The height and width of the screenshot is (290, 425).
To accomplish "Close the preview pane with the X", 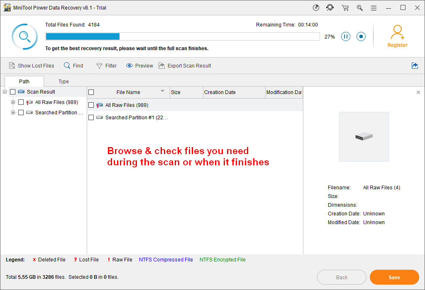I will coord(418,92).
